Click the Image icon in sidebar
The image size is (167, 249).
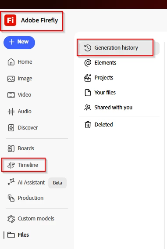coord(11,79)
